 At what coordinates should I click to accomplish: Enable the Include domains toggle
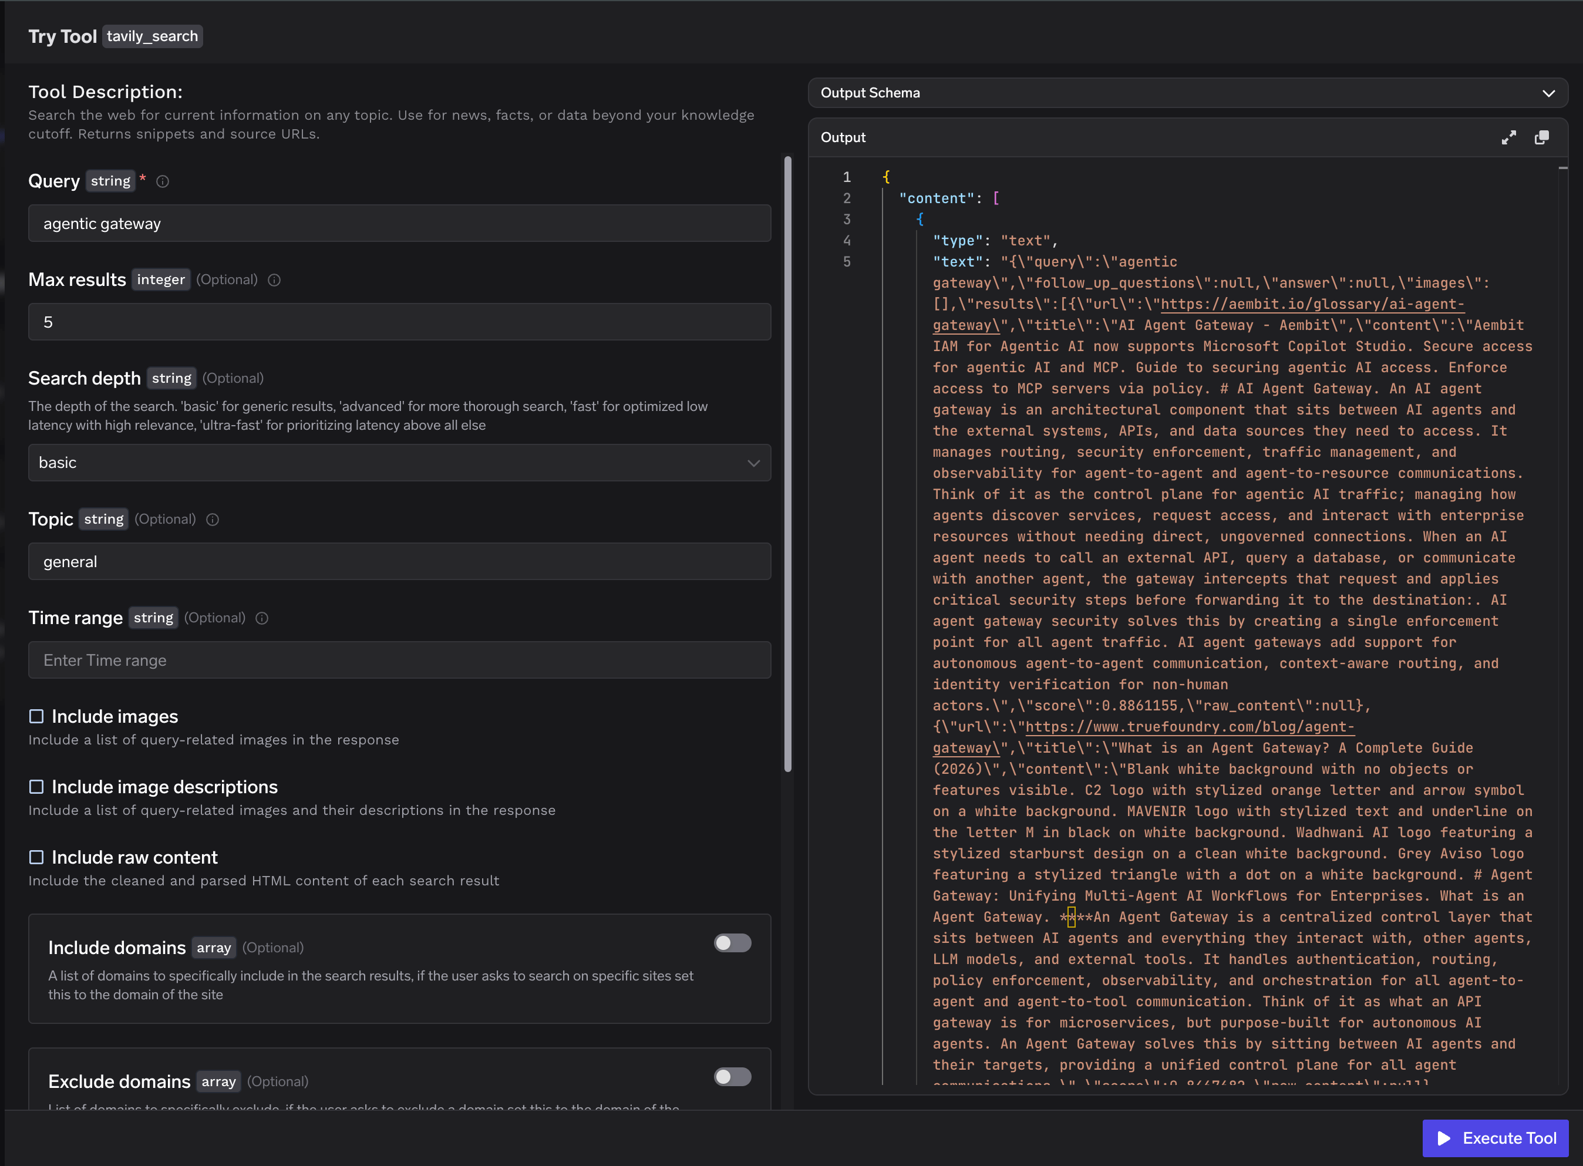tap(733, 943)
